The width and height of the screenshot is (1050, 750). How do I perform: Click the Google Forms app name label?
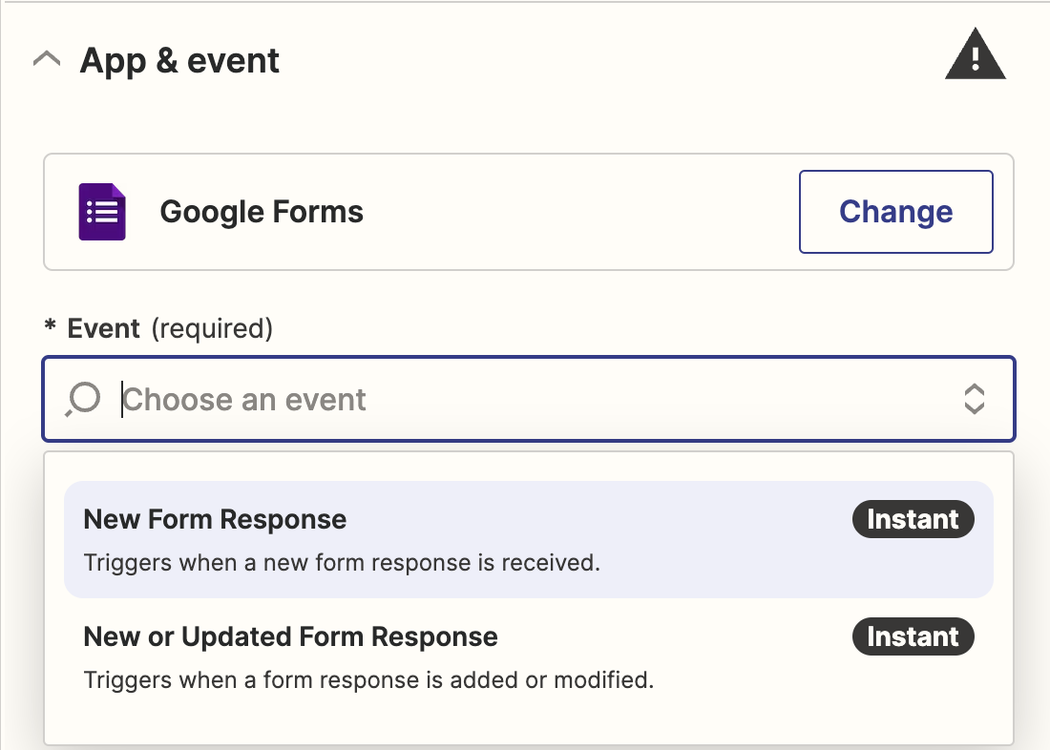(262, 212)
